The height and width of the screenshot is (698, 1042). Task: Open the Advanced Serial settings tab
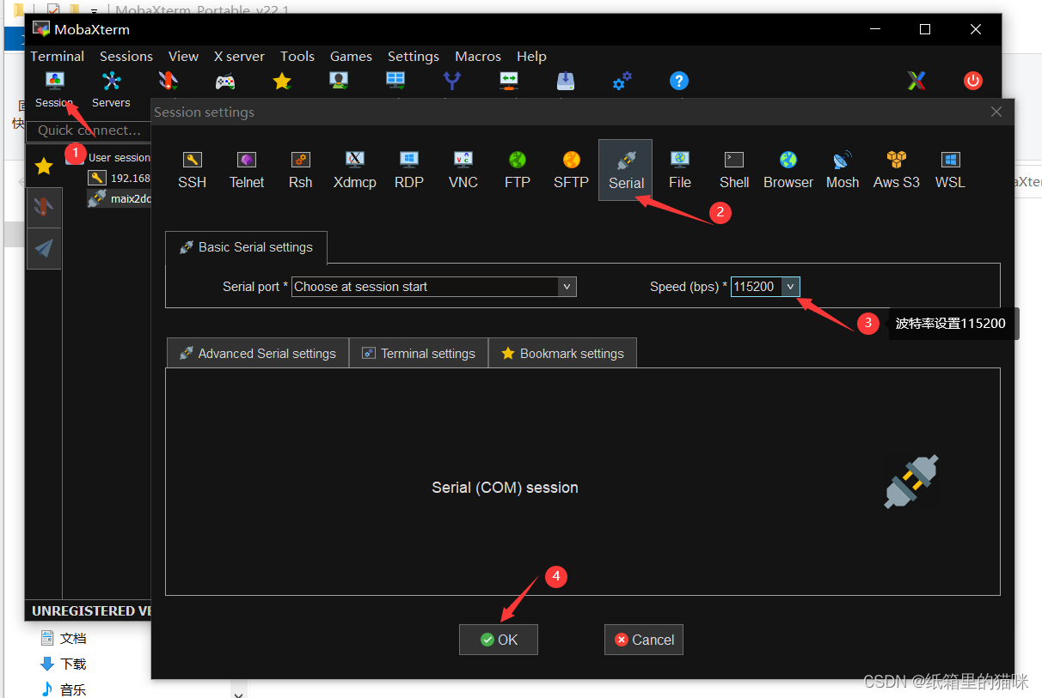[x=257, y=353]
